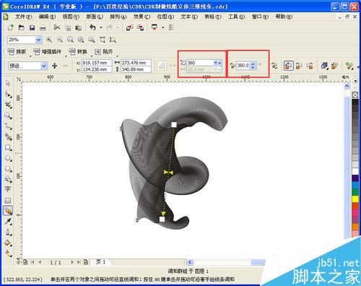The image size is (361, 286).
Task: Click the 贴齐 toolbar button
Action: [x=103, y=51]
